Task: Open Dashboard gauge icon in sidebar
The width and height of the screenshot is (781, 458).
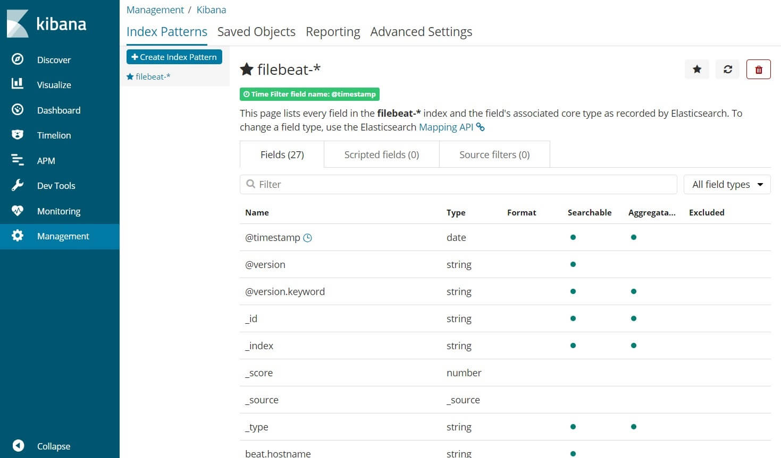Action: [x=18, y=109]
